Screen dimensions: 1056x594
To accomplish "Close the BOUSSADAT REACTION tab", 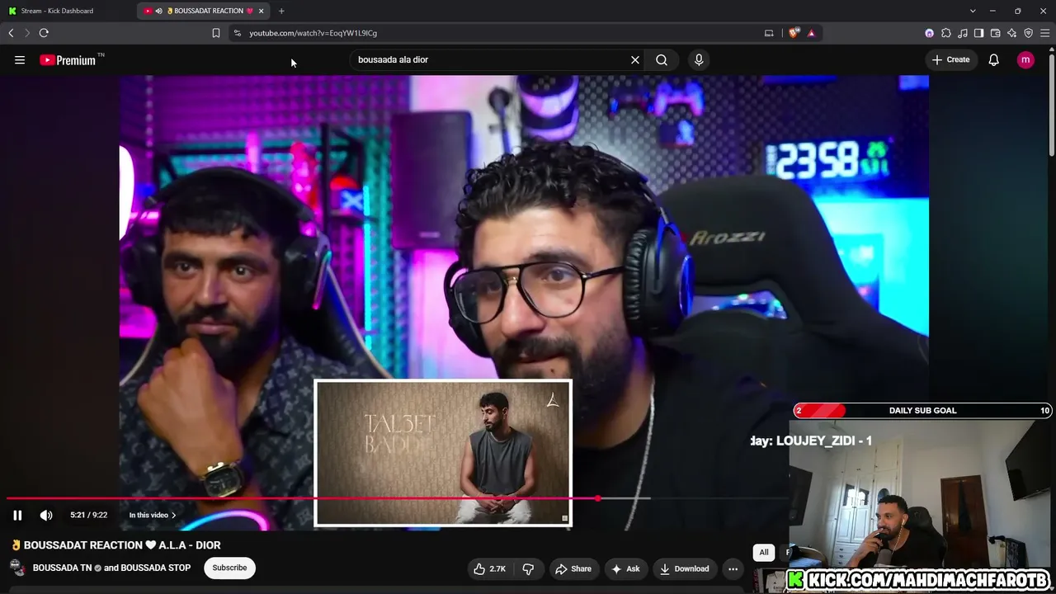I will (x=262, y=11).
